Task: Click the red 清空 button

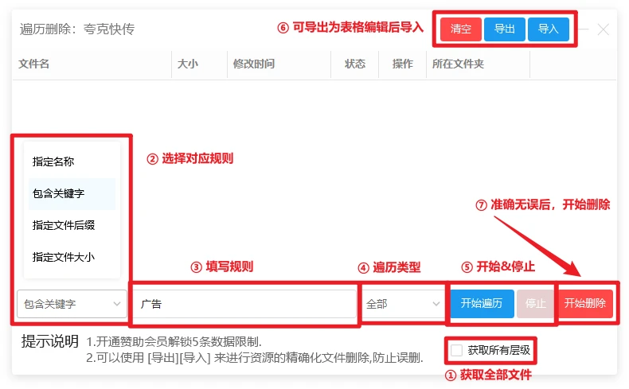Action: coord(460,29)
